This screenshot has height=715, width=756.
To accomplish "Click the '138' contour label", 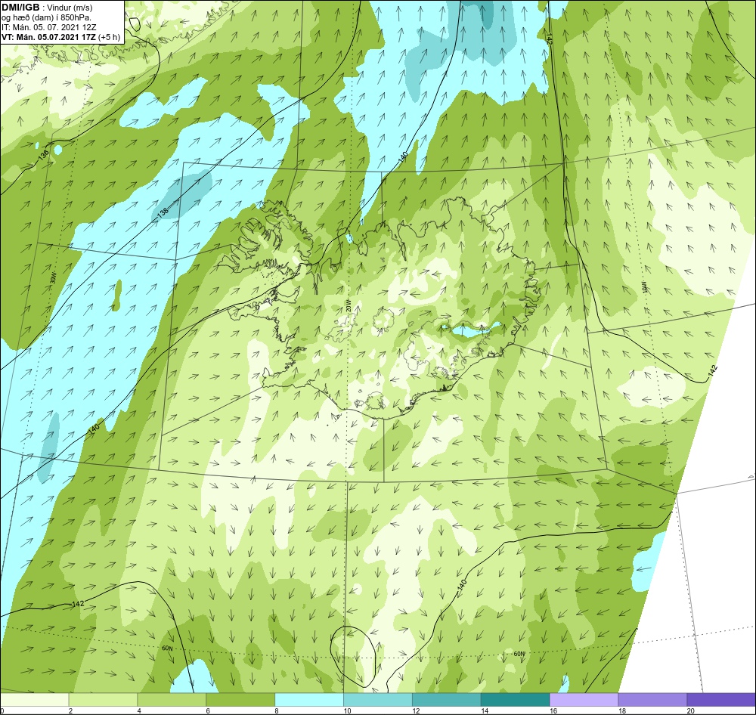I will point(163,212).
